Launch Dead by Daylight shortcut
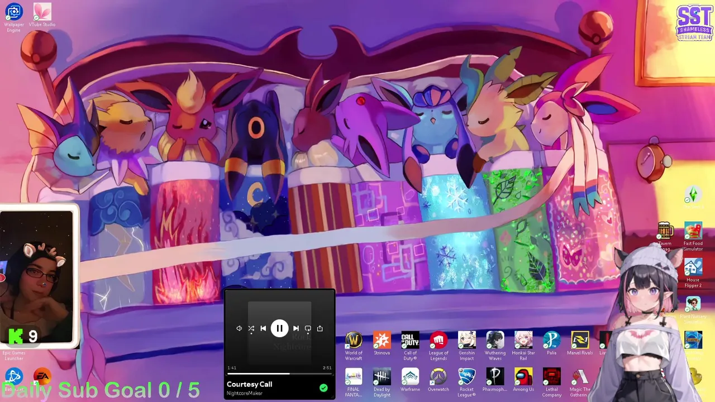 382,383
